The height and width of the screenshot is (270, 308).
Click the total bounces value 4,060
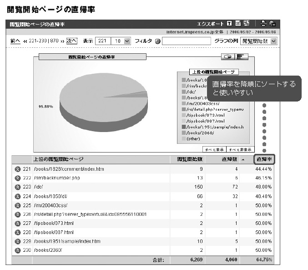(231, 260)
